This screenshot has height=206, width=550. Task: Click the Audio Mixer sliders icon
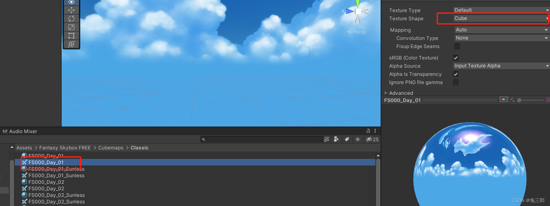[x=5, y=131]
